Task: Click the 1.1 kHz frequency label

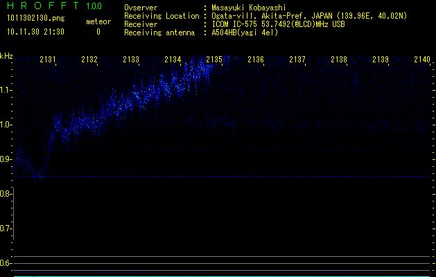Action: (x=6, y=90)
